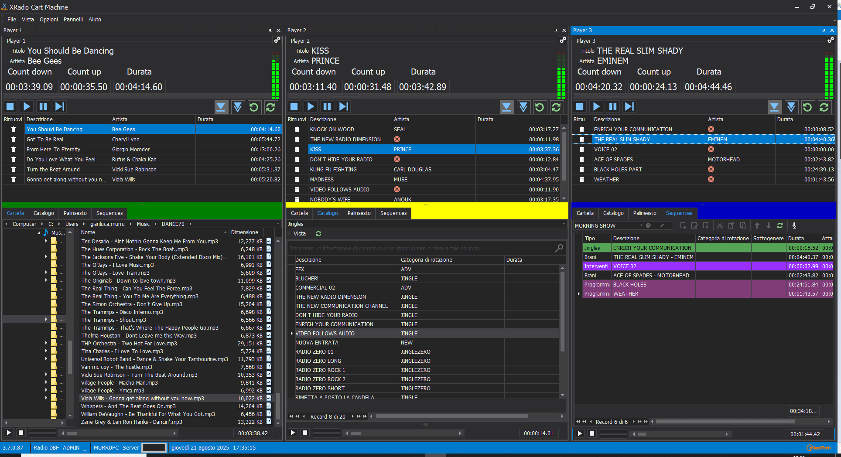Open Player 3 settings gear icon
The width and height of the screenshot is (841, 457).
coord(831,40)
